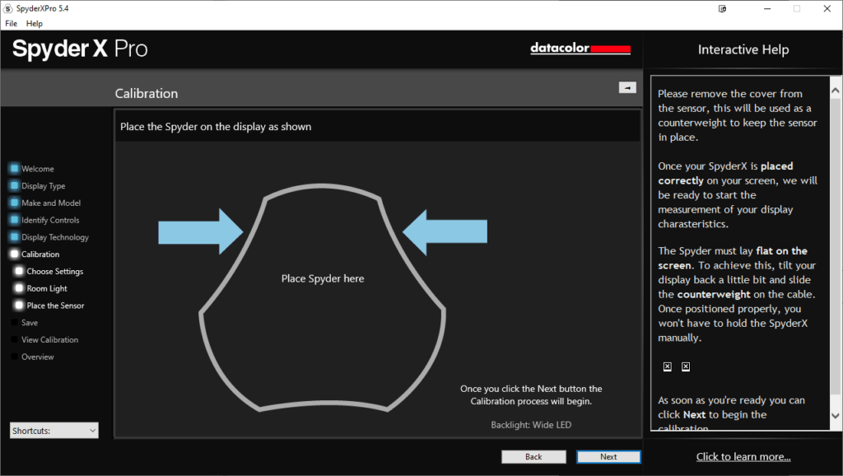Go Back to the previous step
Screen dimensions: 843x476
[x=533, y=456]
